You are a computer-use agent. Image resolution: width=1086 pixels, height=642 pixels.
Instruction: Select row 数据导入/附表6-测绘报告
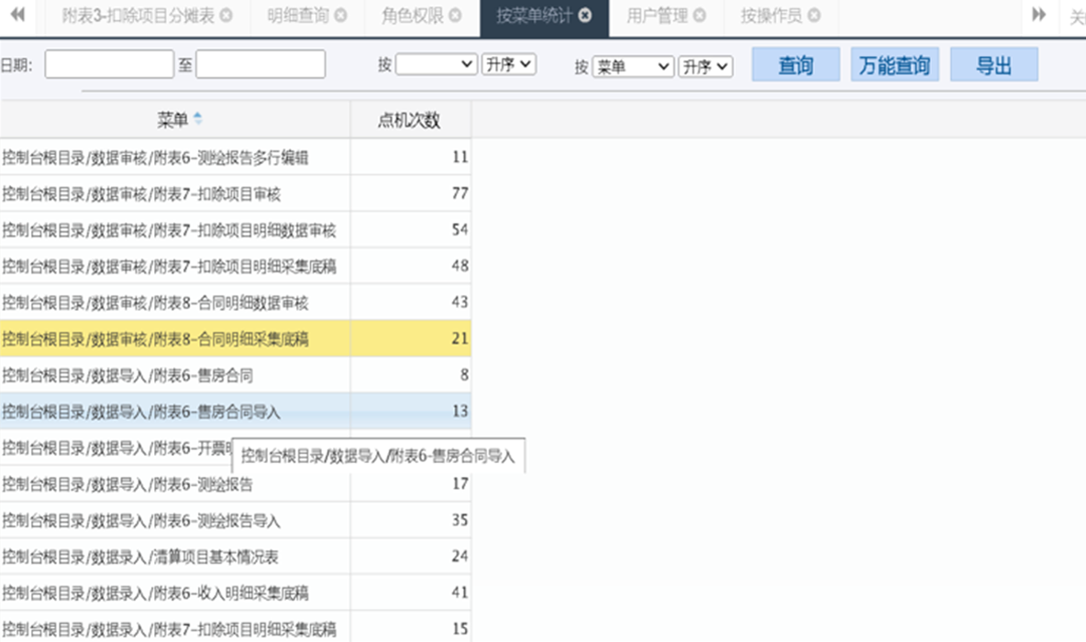pyautogui.click(x=236, y=483)
